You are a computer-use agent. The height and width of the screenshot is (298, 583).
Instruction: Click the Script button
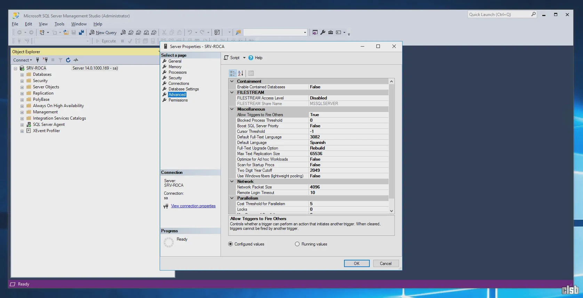point(232,58)
